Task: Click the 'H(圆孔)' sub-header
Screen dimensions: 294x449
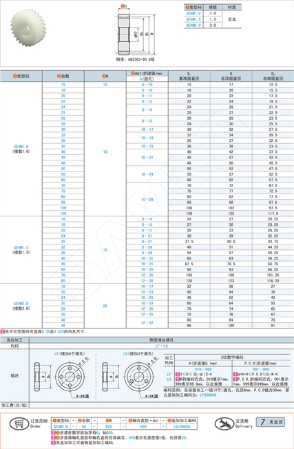Action: (x=147, y=79)
